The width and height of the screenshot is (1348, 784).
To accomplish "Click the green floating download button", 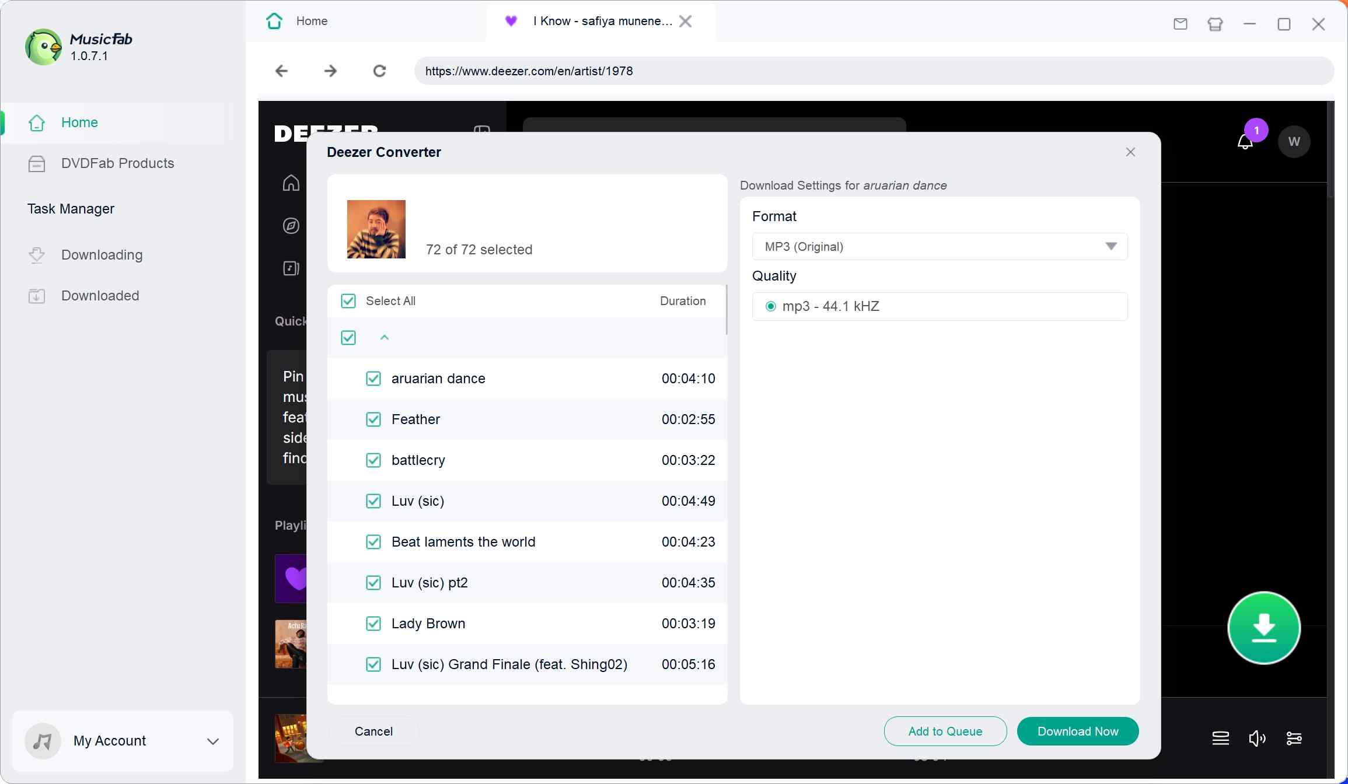I will tap(1264, 628).
